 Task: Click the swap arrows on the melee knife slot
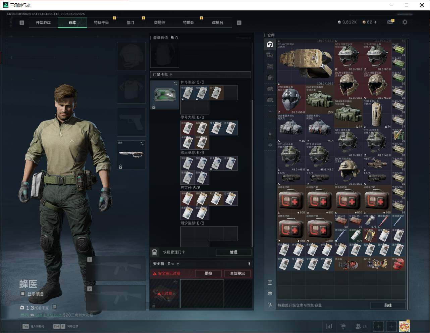142,143
